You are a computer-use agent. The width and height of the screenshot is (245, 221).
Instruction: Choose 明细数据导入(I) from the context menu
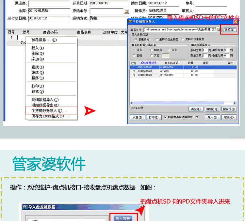point(51,100)
